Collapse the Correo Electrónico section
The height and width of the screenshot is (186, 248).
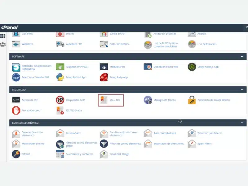[242, 123]
